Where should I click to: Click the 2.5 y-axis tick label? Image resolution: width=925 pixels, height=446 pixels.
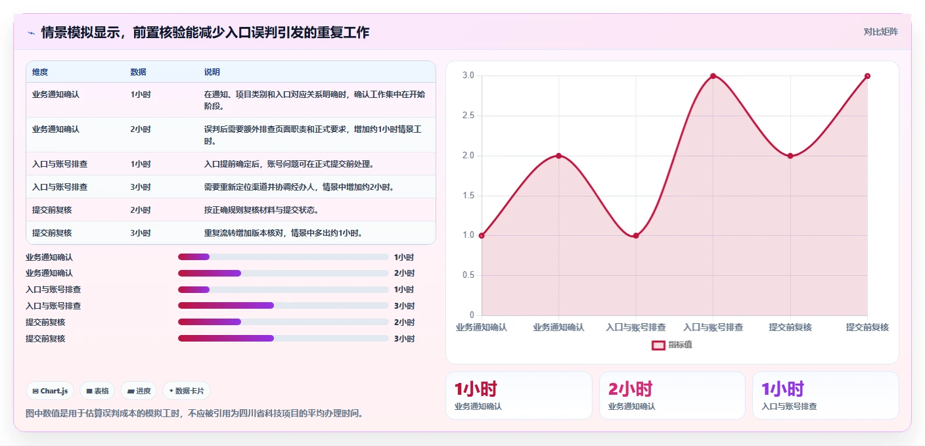468,116
